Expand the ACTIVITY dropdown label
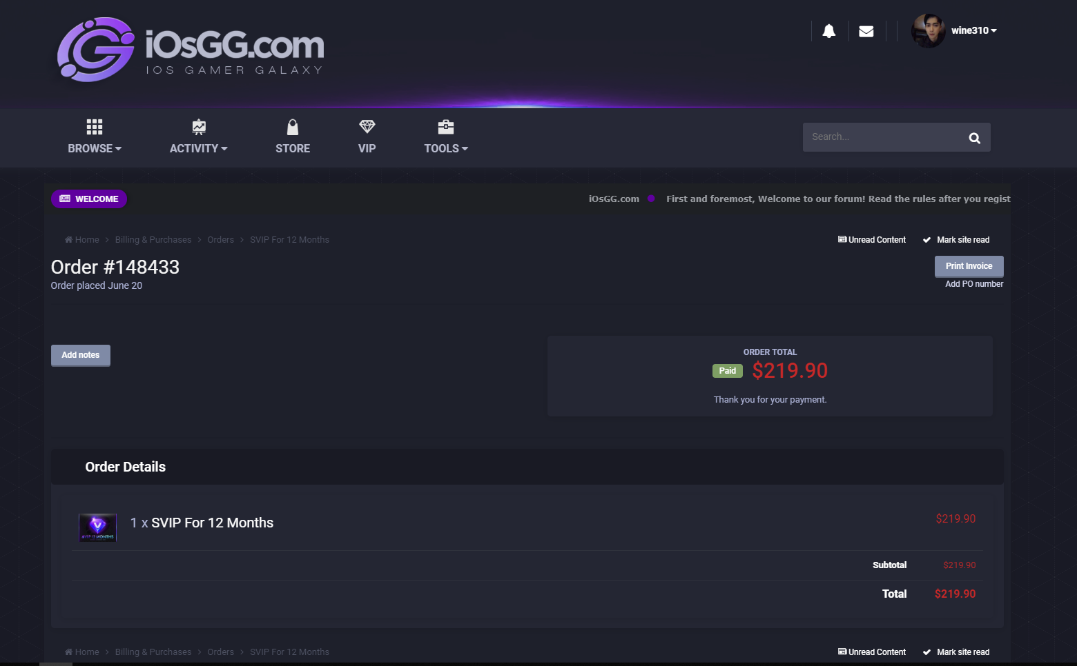This screenshot has height=666, width=1077. click(x=199, y=148)
